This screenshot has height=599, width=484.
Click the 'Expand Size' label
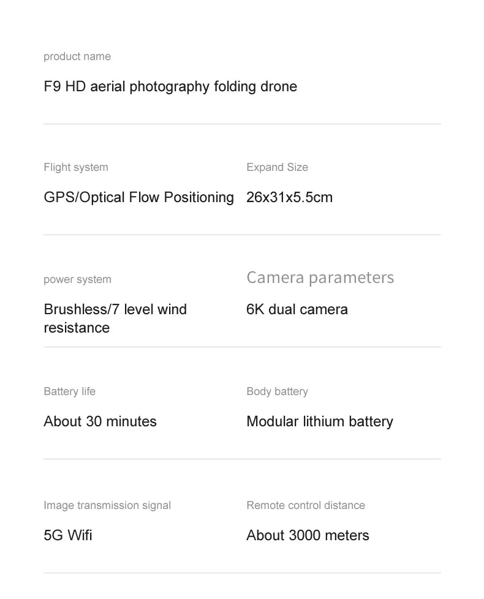pyautogui.click(x=277, y=167)
